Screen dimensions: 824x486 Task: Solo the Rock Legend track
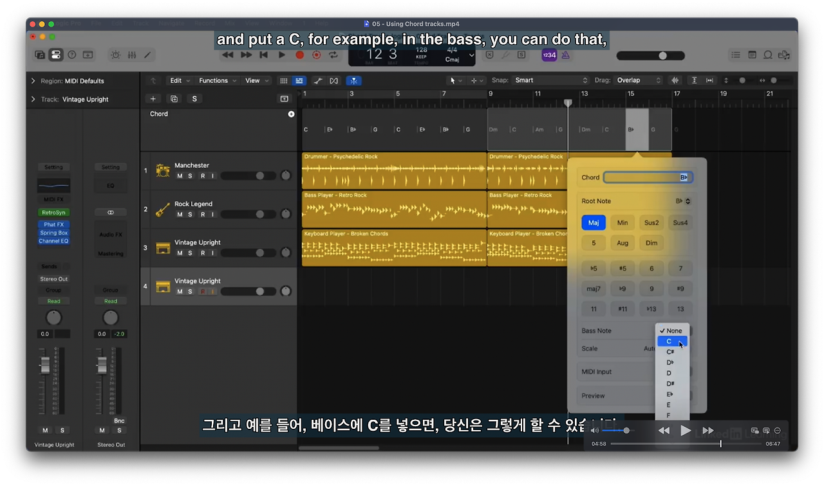tap(190, 214)
